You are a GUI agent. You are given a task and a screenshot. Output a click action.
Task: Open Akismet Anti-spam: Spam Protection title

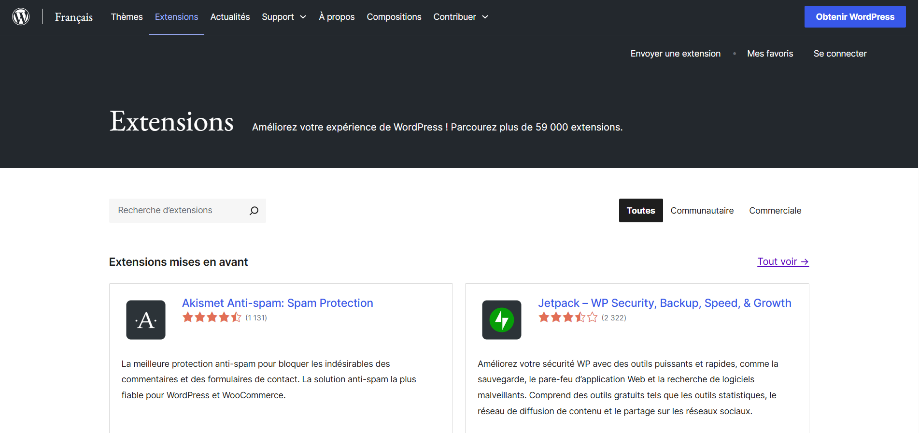point(278,303)
